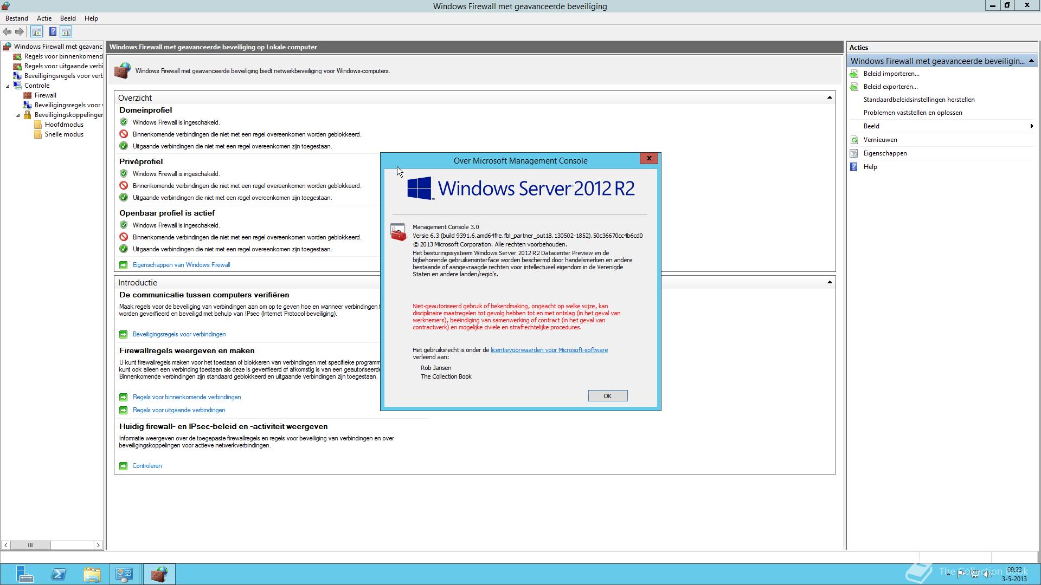Open the Actie menu

[44, 18]
